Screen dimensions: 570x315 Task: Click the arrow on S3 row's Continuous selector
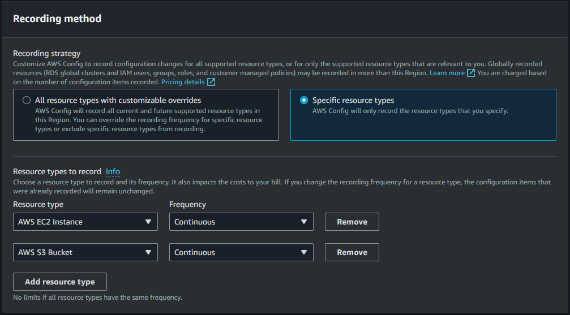(304, 253)
